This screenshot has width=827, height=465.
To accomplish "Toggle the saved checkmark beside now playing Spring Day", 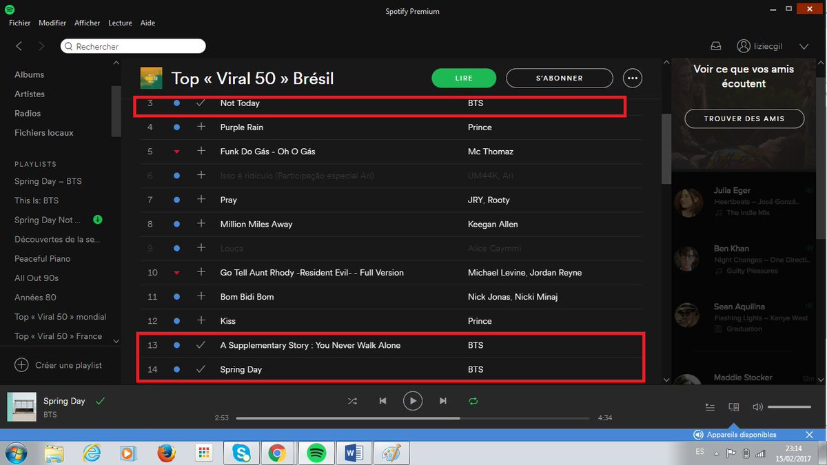I will point(101,400).
